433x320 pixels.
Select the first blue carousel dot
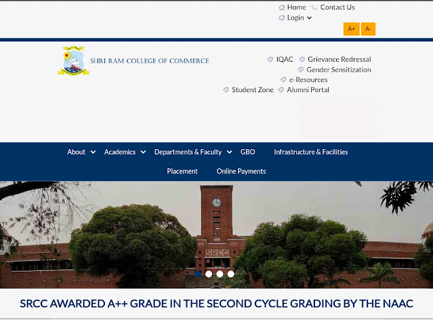[198, 274]
